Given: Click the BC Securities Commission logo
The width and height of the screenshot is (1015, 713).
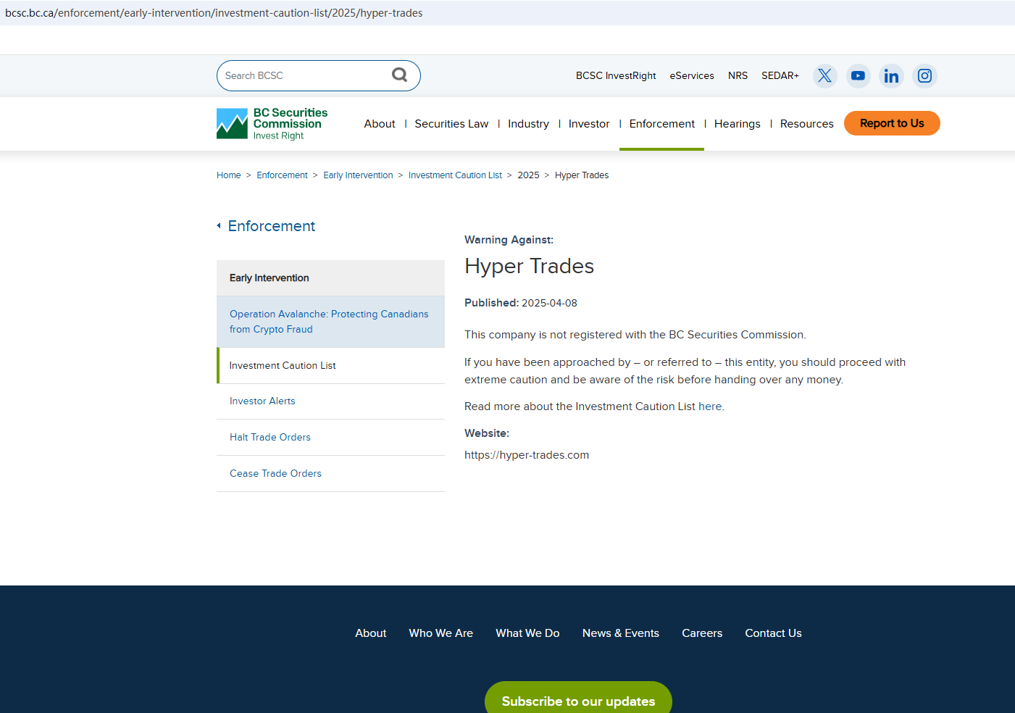Looking at the screenshot, I should pyautogui.click(x=272, y=124).
